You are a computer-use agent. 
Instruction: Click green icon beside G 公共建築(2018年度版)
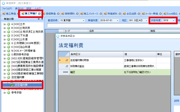pyautogui.click(x=8, y=43)
